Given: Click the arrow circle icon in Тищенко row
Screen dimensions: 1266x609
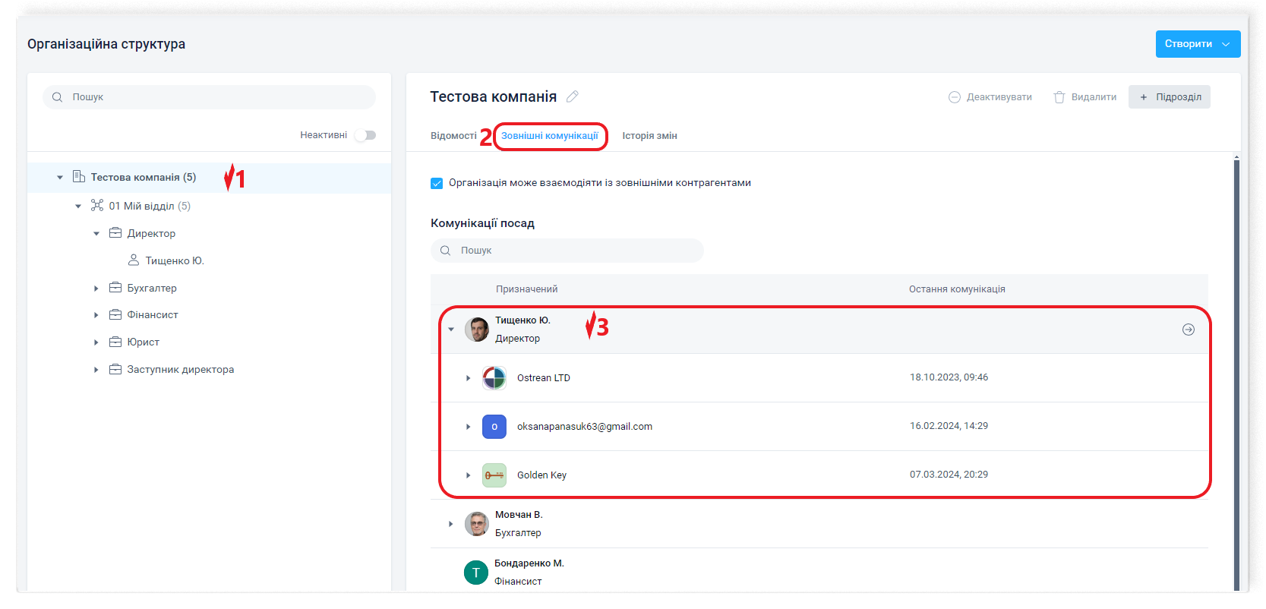Looking at the screenshot, I should pyautogui.click(x=1189, y=330).
